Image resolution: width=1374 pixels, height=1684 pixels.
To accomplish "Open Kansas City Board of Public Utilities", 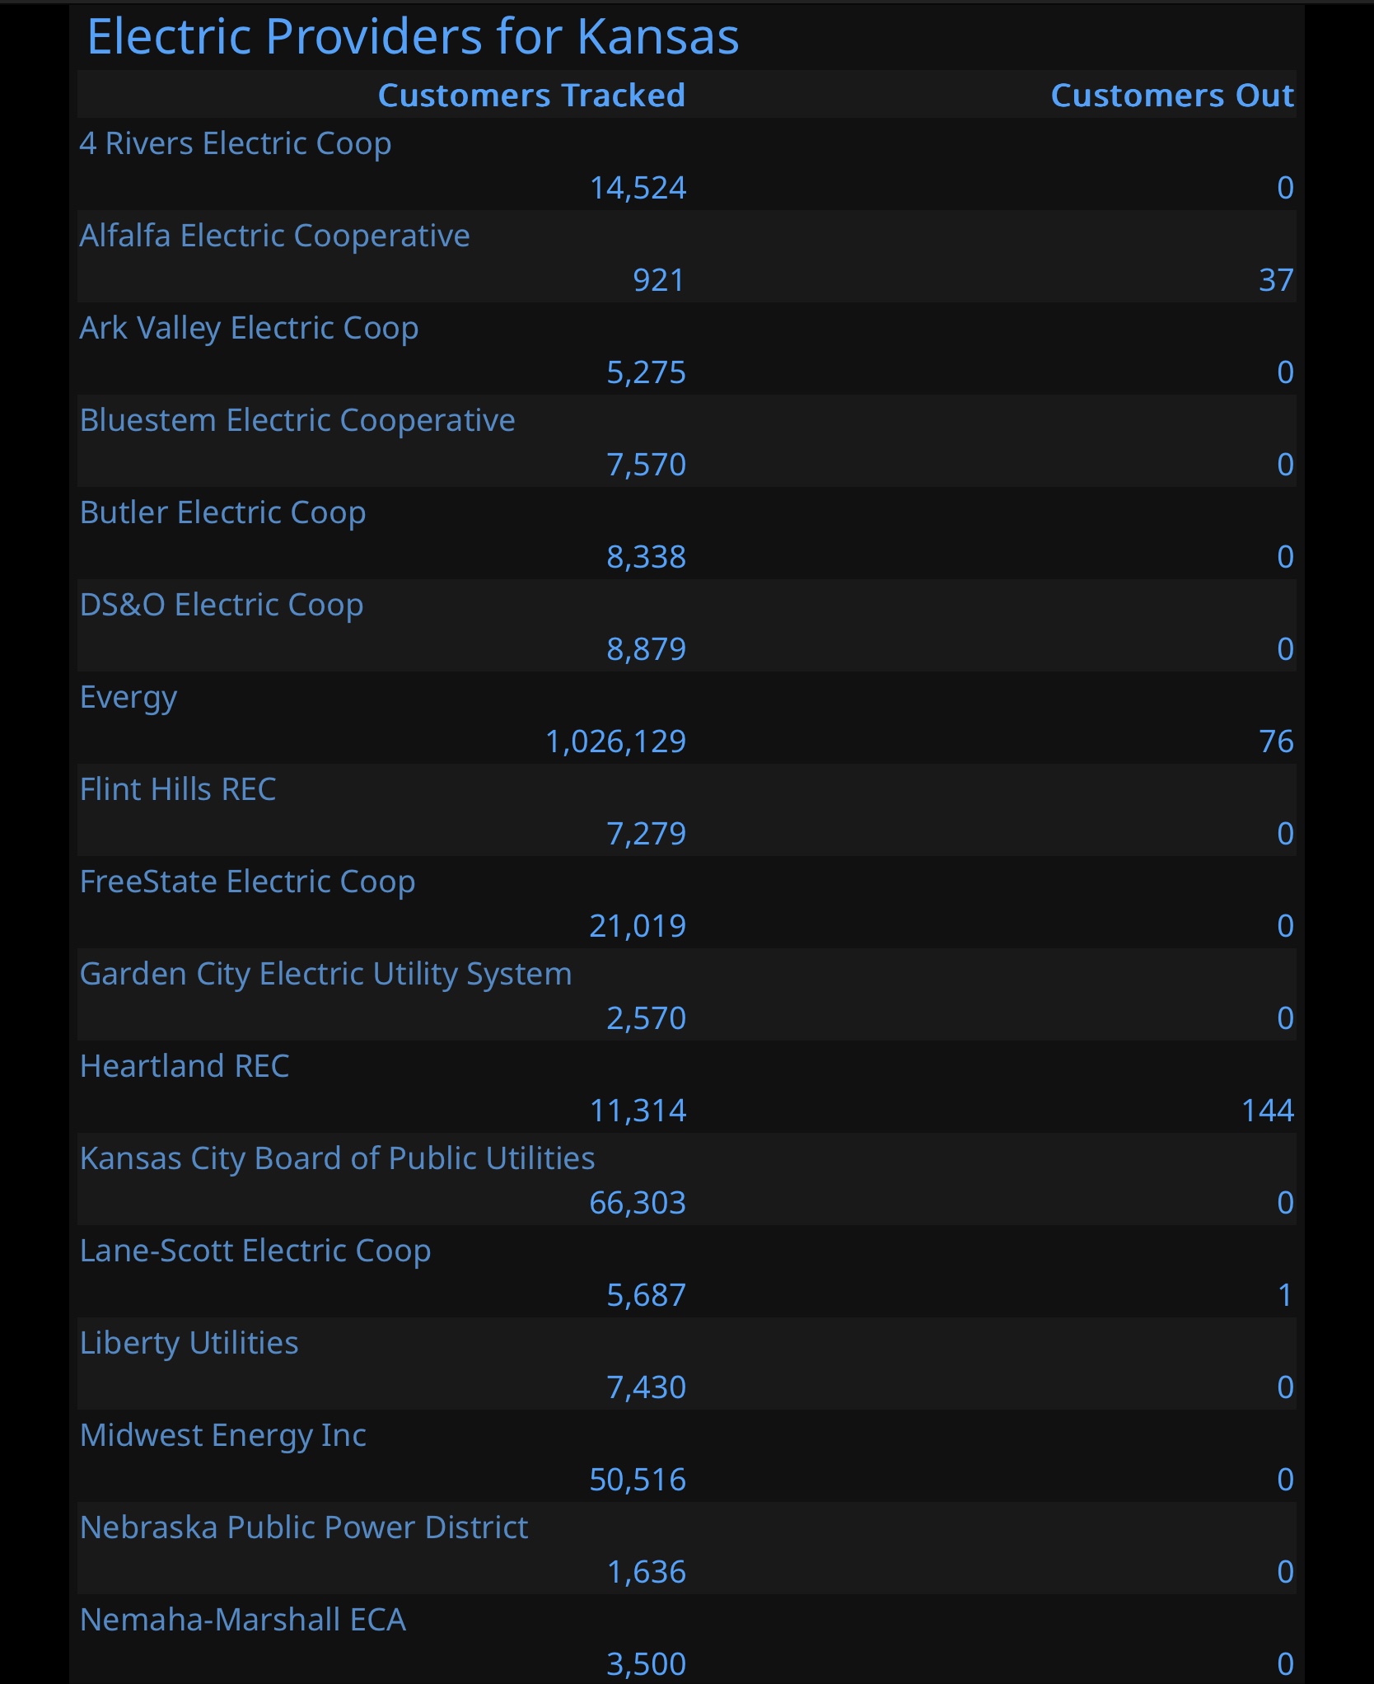I will click(338, 1159).
